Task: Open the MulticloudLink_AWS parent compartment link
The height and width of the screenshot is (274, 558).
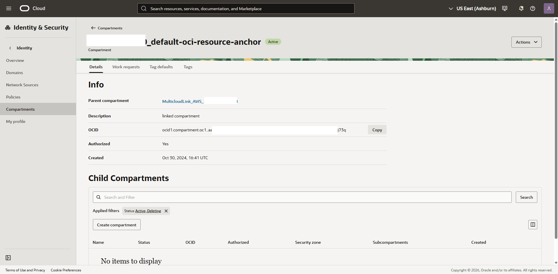Action: pyautogui.click(x=200, y=101)
